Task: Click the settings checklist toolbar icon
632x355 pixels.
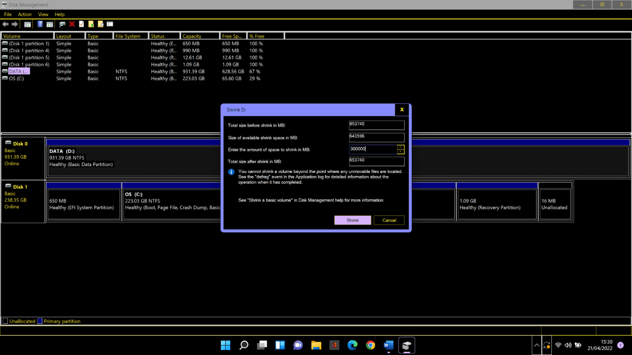Action: tap(110, 24)
